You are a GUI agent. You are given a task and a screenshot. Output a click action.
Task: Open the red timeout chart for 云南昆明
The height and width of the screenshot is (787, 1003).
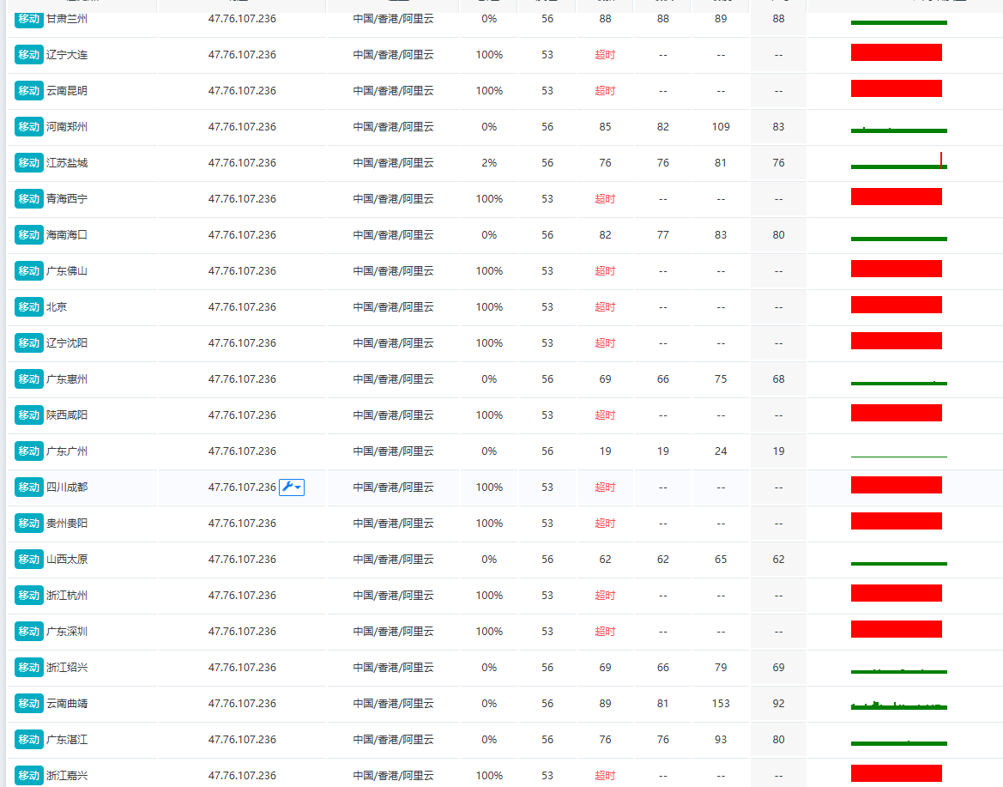tap(896, 88)
